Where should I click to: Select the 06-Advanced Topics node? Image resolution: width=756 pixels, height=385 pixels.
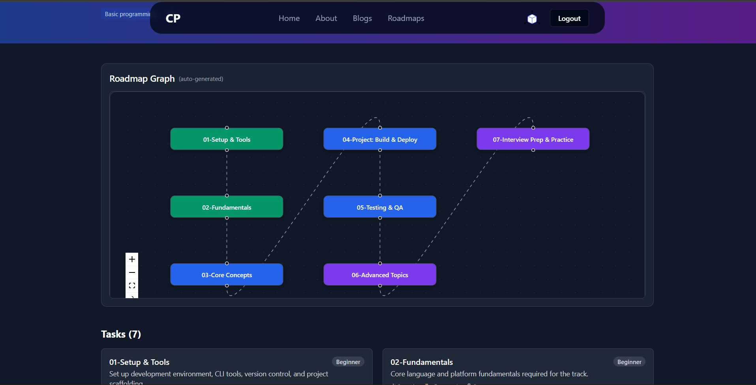(380, 274)
